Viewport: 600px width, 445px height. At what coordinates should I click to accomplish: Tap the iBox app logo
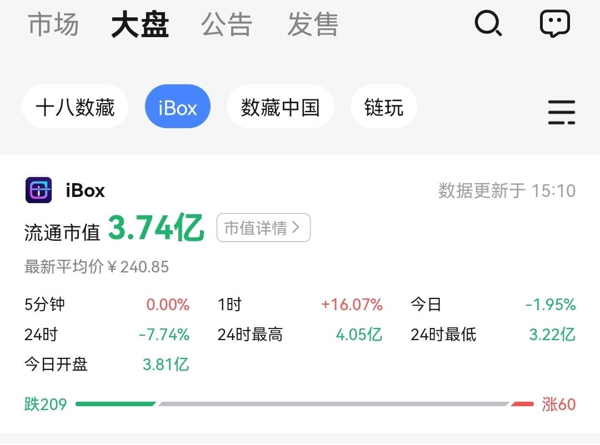(39, 190)
